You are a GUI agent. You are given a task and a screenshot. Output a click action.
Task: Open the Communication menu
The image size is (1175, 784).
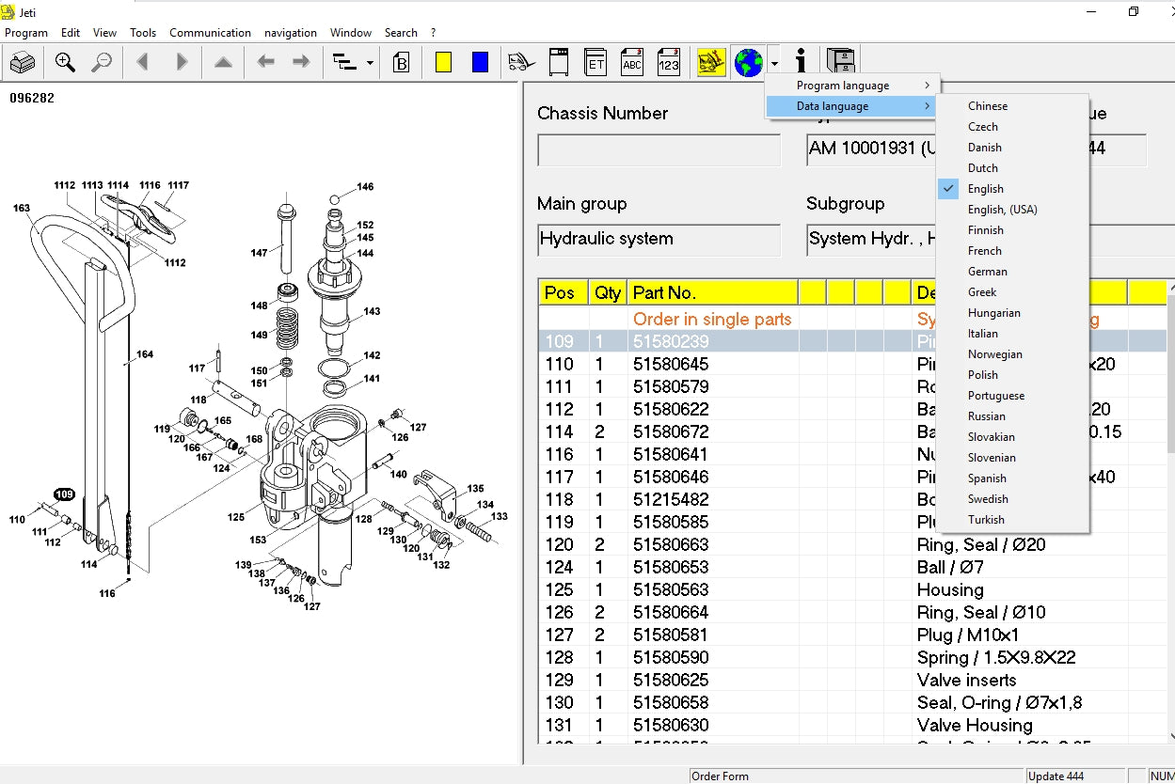point(210,33)
